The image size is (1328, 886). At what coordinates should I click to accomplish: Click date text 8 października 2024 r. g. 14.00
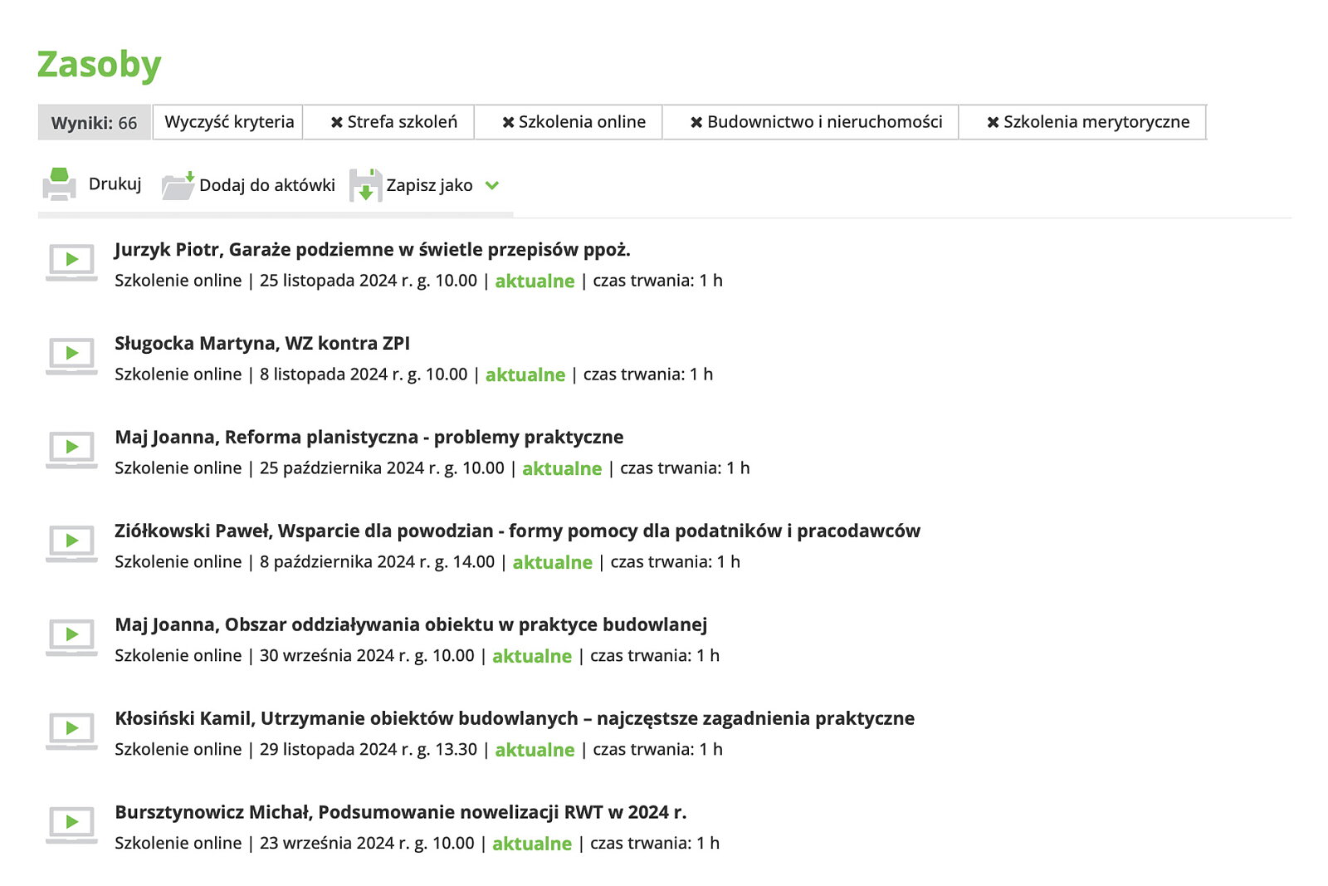click(x=377, y=562)
